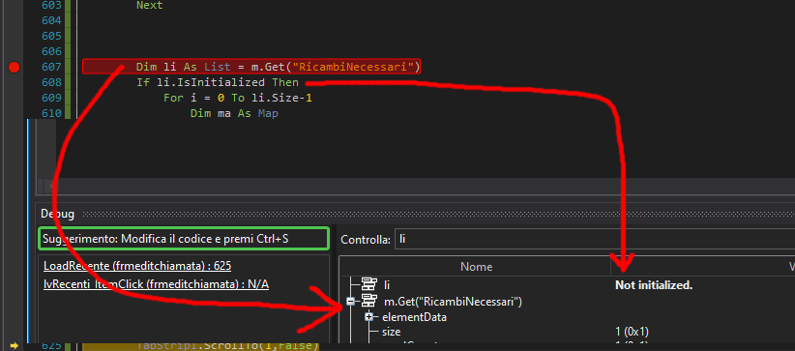
Task: Click the m.Get node object icon
Action: point(369,302)
